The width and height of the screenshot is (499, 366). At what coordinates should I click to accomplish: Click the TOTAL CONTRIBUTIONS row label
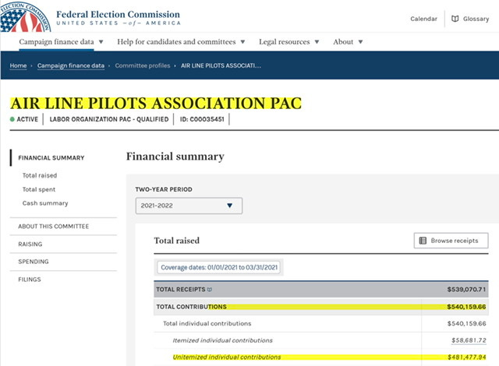[191, 307]
